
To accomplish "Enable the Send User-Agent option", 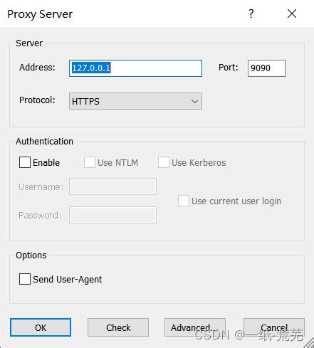I will (x=25, y=279).
